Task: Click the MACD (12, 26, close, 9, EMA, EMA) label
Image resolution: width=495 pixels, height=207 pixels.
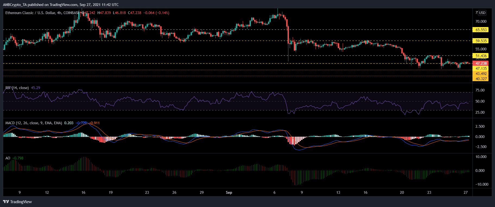Action: (34, 123)
